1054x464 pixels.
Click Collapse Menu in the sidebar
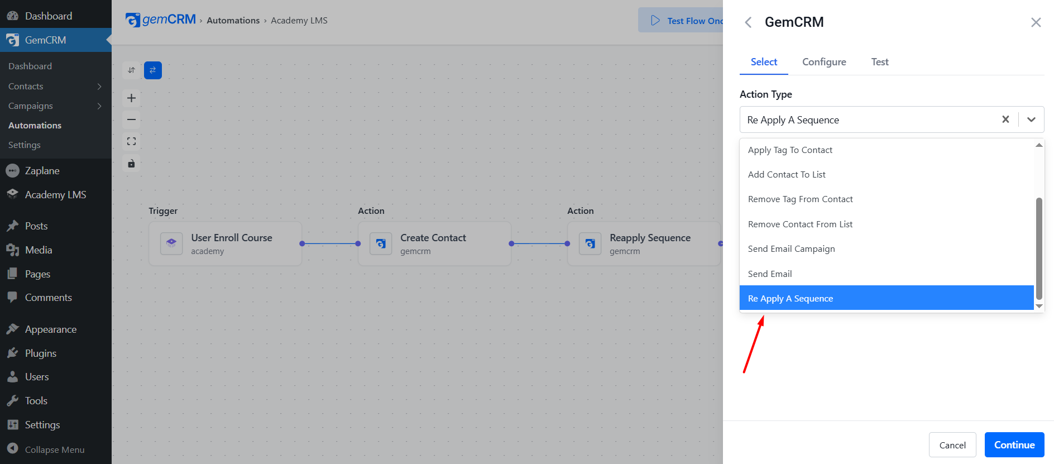(56, 449)
